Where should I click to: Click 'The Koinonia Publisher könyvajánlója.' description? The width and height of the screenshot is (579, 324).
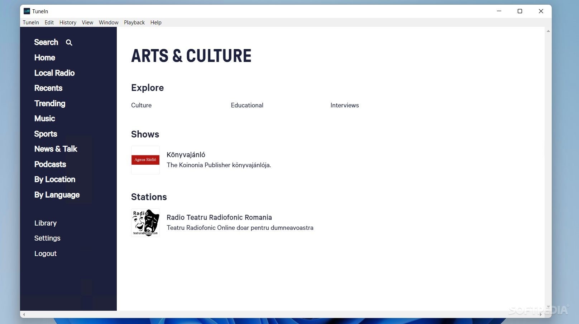219,165
